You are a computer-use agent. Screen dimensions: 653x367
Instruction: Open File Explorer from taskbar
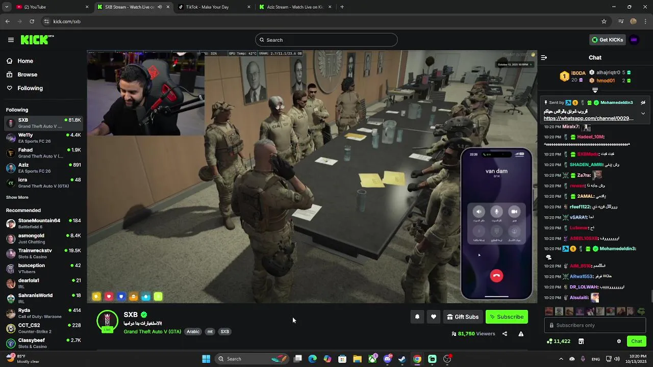[x=357, y=359]
